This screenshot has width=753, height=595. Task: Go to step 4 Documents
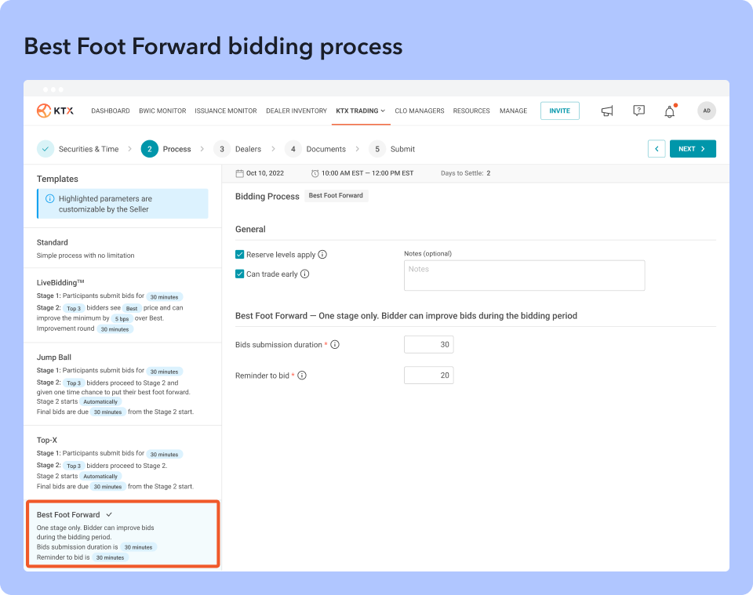pyautogui.click(x=315, y=149)
